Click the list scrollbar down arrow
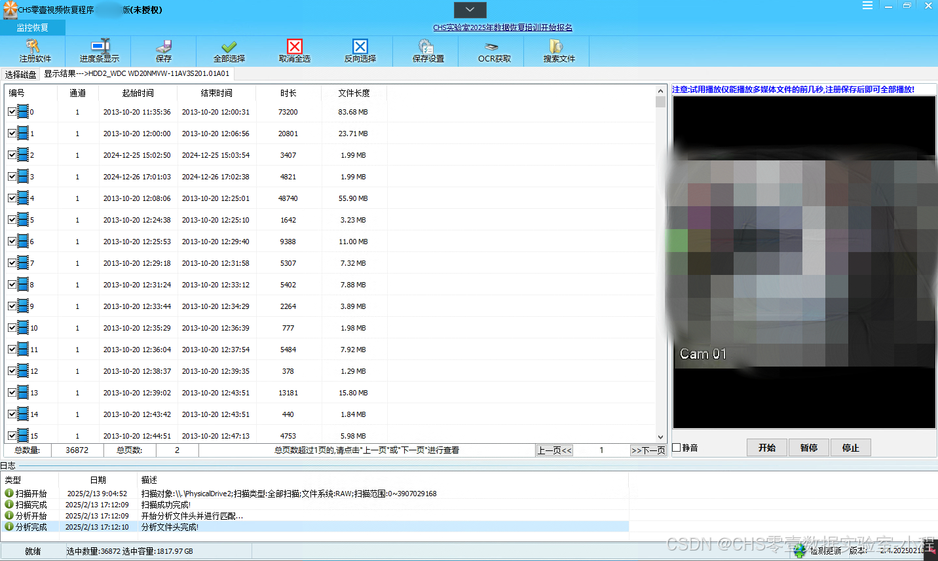The width and height of the screenshot is (938, 561). (x=660, y=437)
